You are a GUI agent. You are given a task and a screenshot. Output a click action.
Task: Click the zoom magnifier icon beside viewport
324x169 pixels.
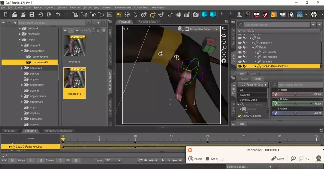click(224, 48)
